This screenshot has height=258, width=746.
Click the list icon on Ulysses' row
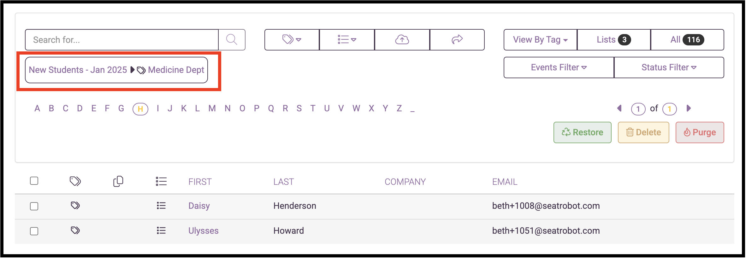tap(161, 231)
